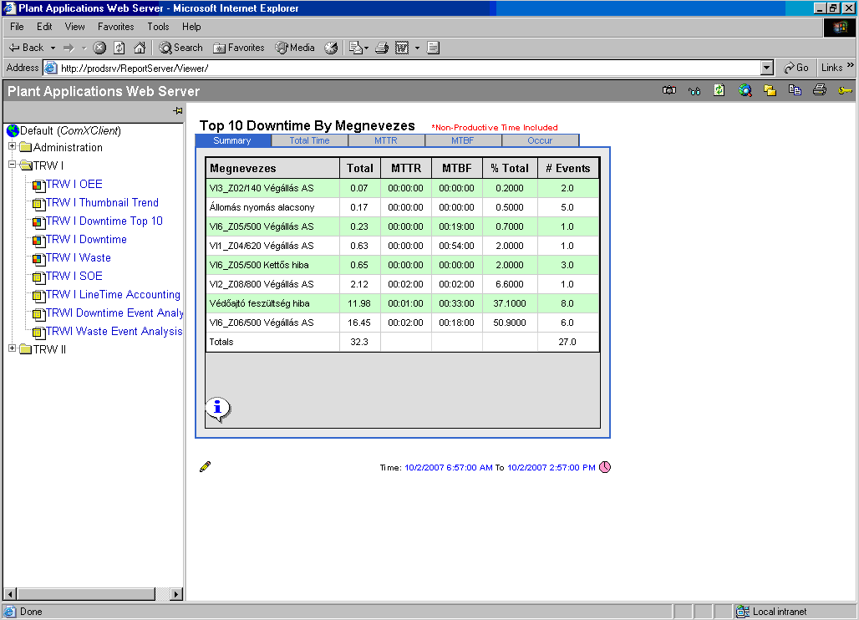Switch to the MTBF tab

click(463, 140)
